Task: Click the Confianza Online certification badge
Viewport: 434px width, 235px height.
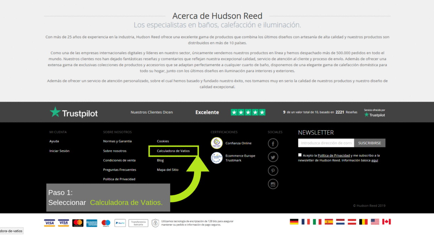Action: tap(217, 143)
